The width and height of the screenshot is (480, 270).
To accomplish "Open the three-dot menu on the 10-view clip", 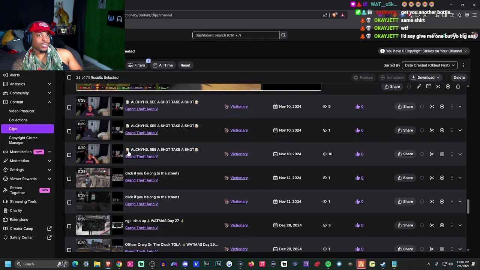I will pyautogui.click(x=452, y=154).
